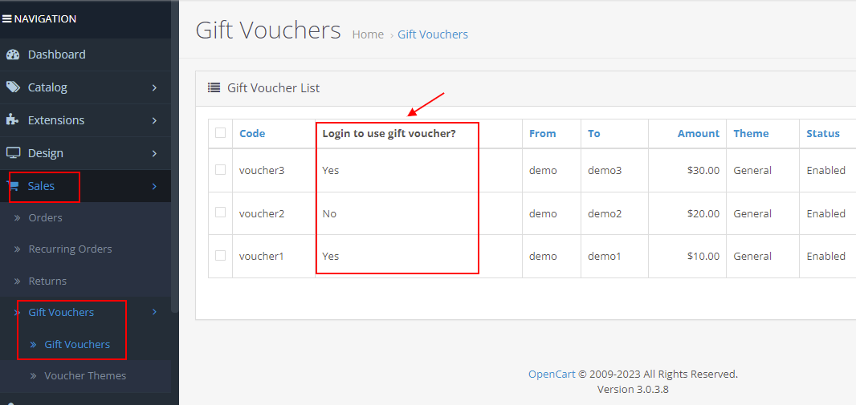This screenshot has height=405, width=856.
Task: Click the Catalog tags icon
Action: coord(13,87)
